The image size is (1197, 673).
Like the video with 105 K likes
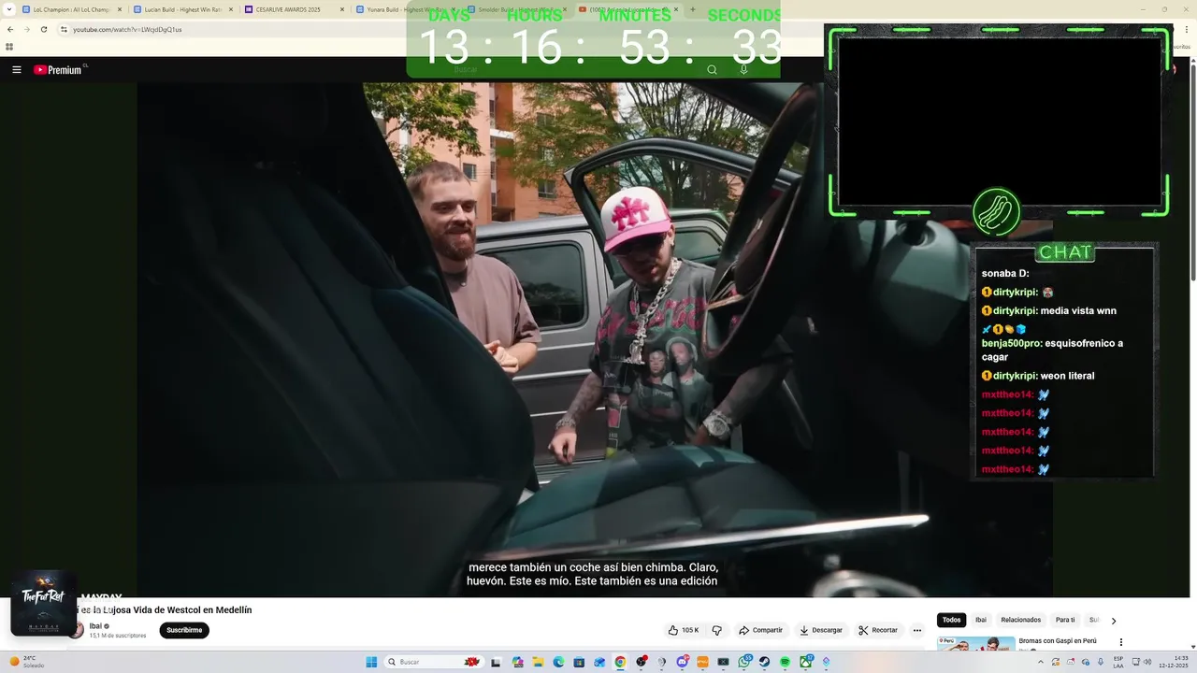(684, 630)
